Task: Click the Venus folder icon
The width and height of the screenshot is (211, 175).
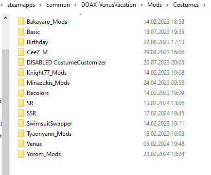Action: tap(21, 144)
